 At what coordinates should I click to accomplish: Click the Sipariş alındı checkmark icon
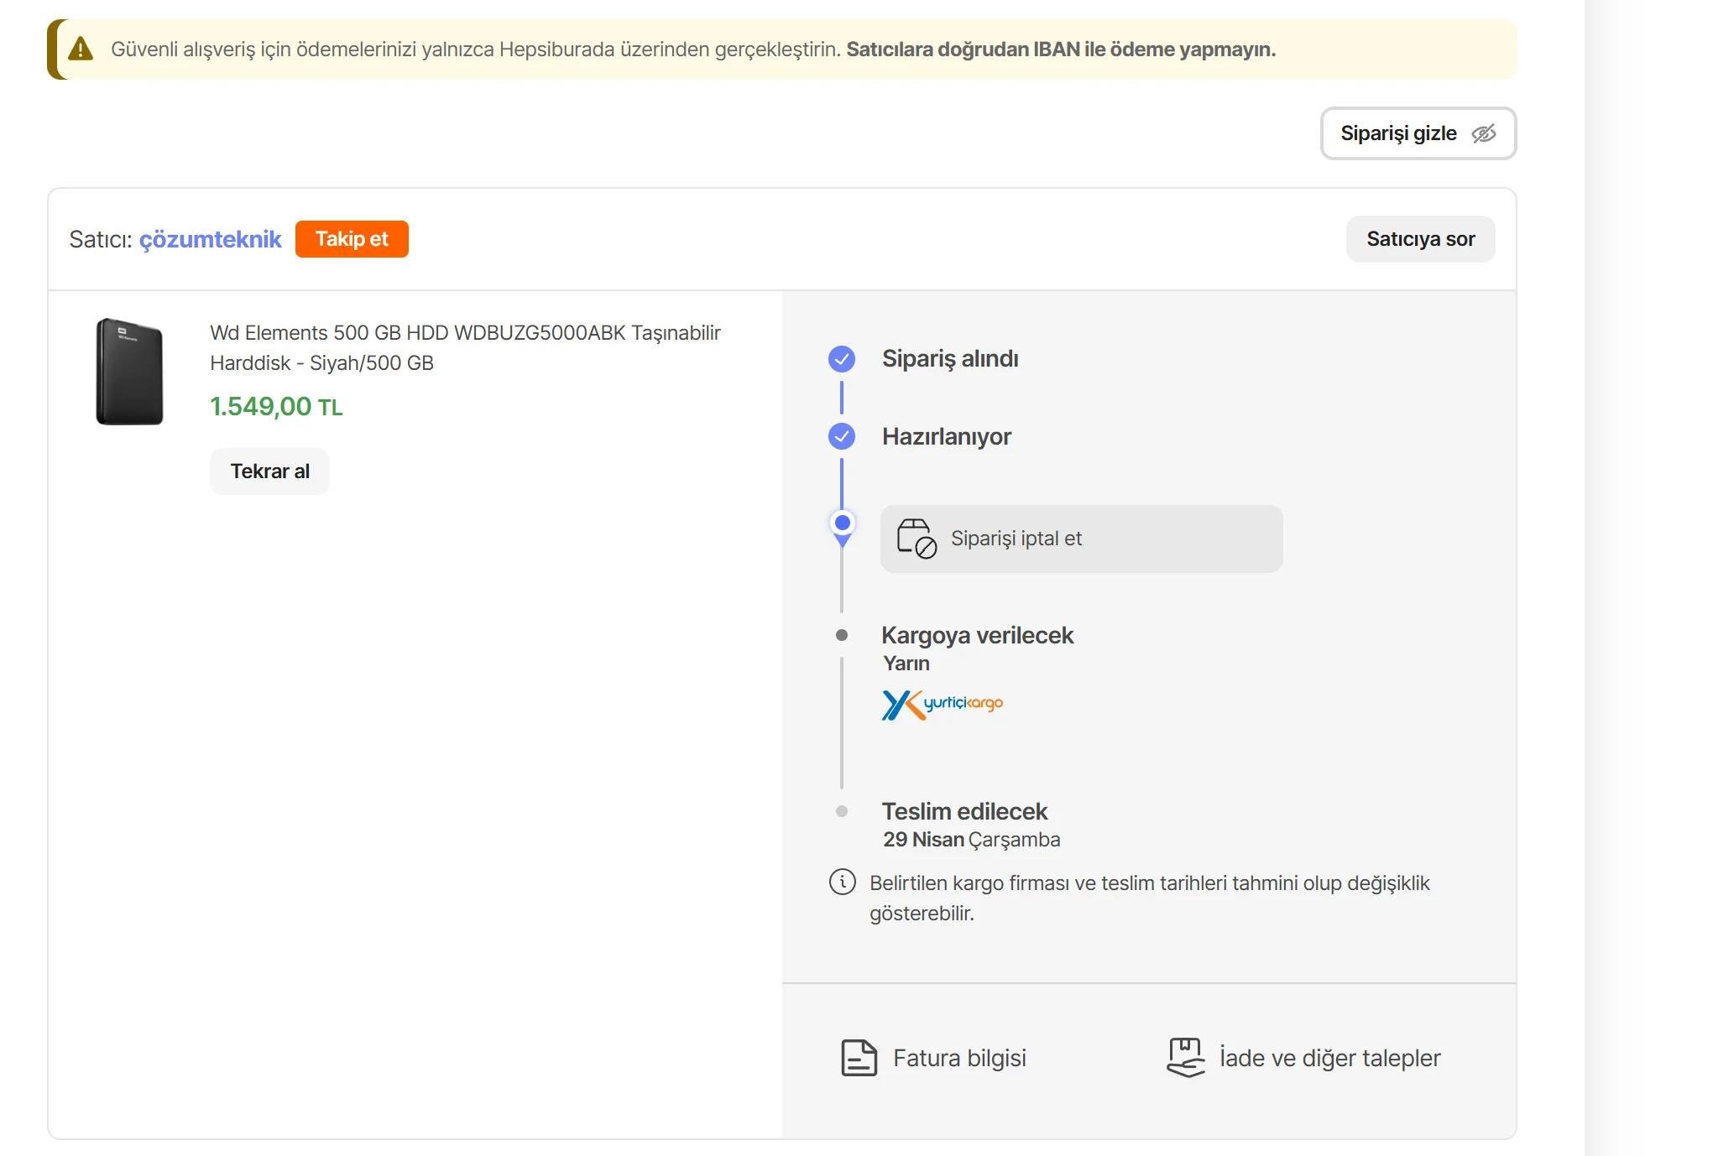pos(842,359)
